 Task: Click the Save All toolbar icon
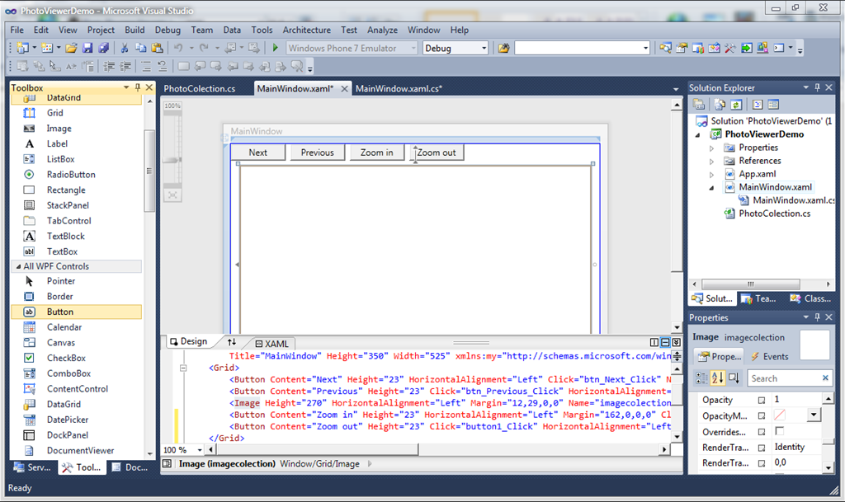(x=103, y=49)
